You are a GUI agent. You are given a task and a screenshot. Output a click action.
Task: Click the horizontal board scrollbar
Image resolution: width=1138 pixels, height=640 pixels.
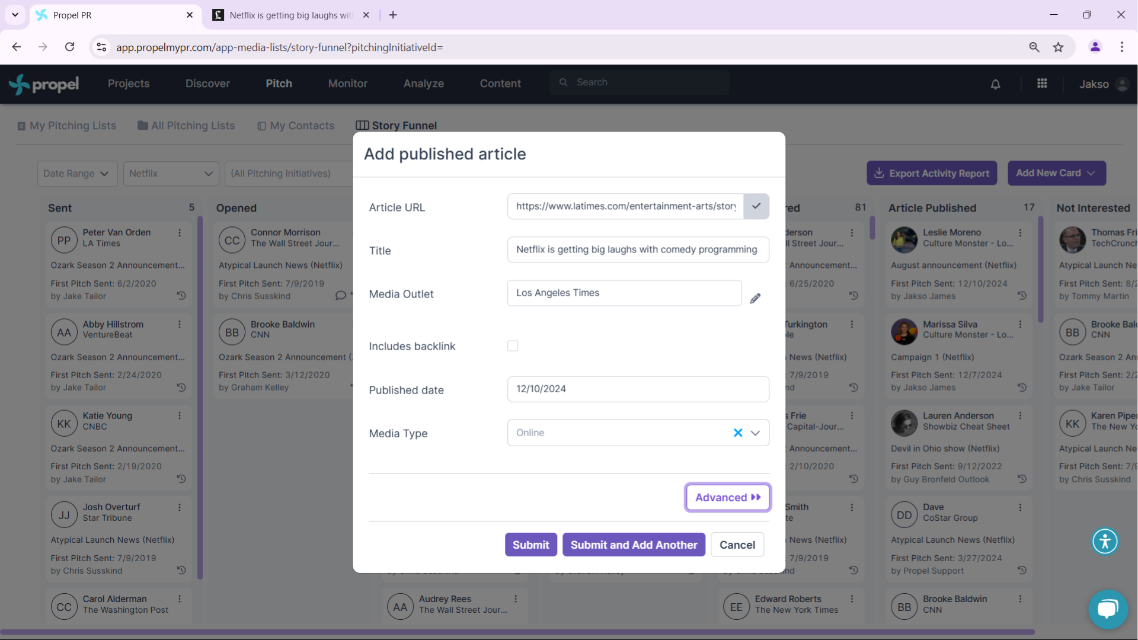click(517, 632)
